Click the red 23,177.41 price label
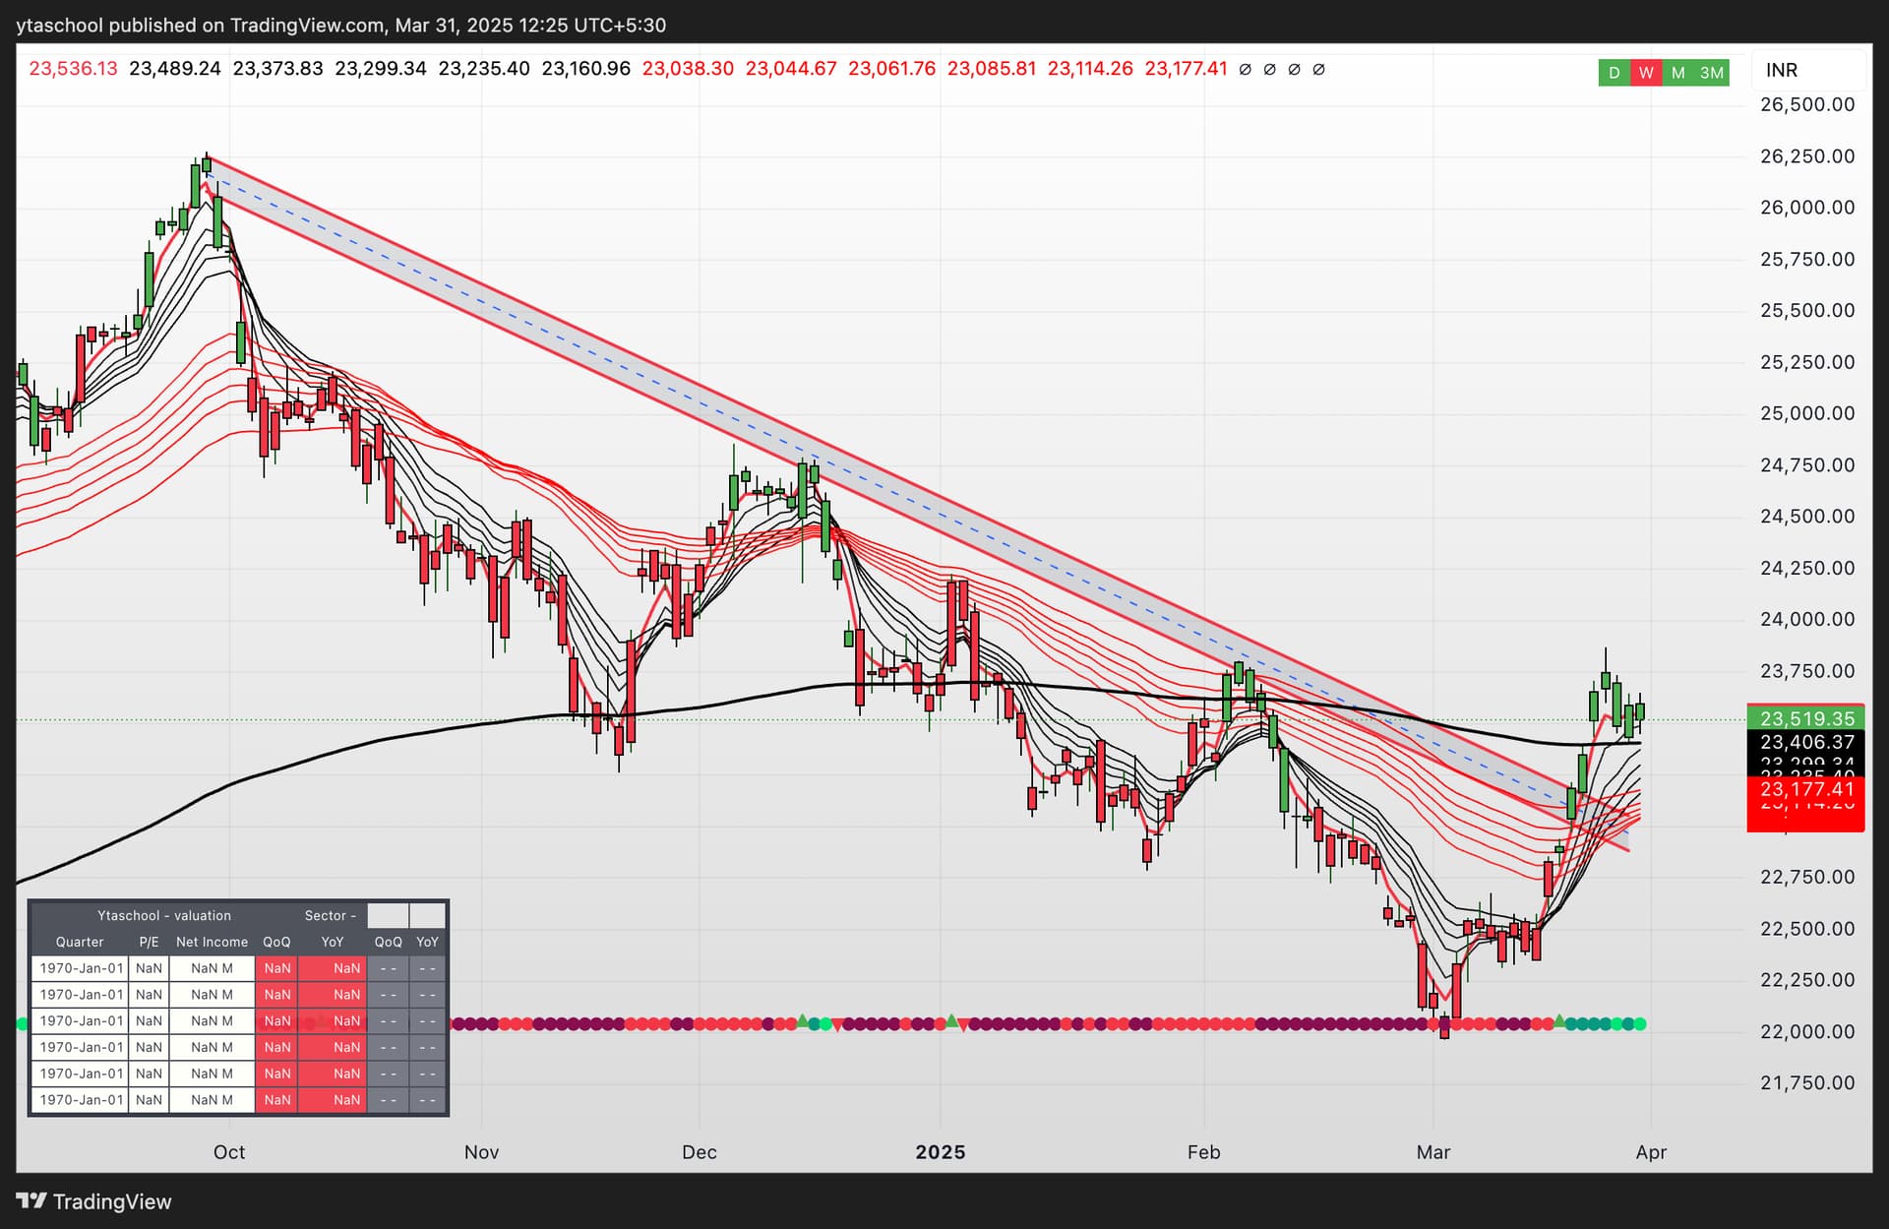 (1806, 789)
